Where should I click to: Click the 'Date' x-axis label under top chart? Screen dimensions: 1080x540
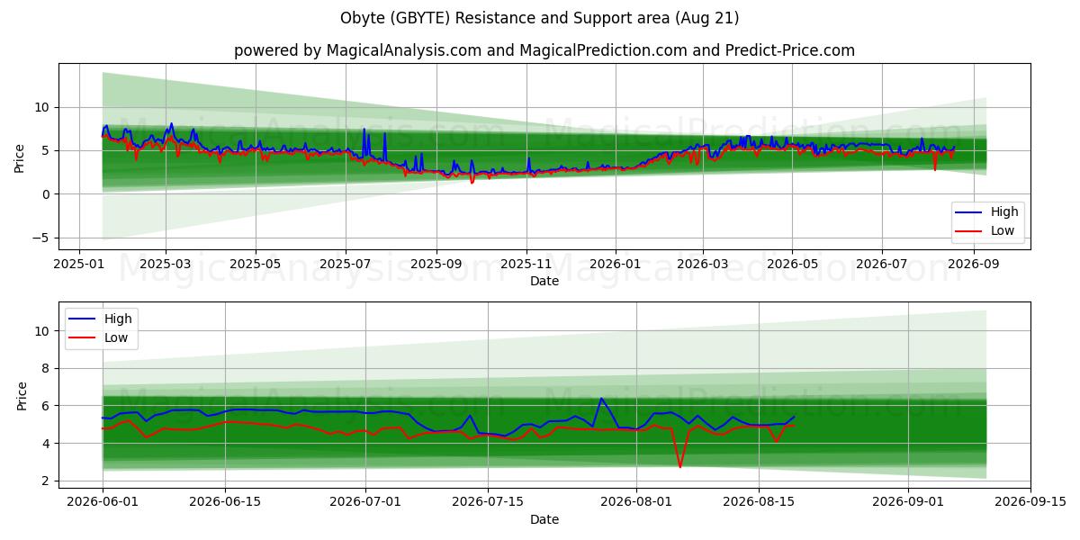point(544,281)
